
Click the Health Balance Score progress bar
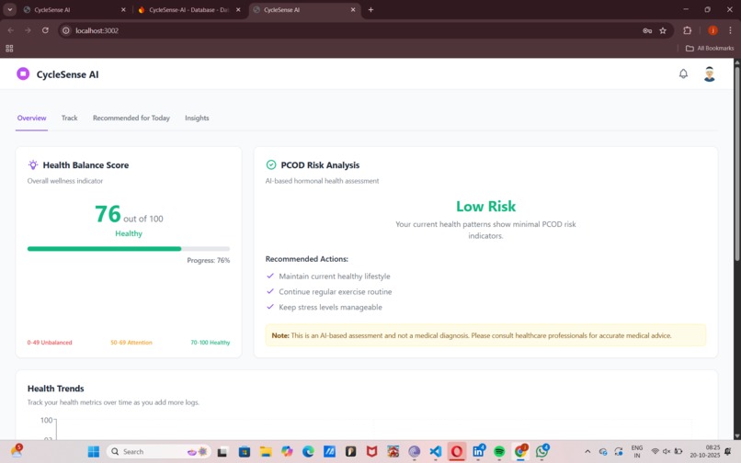pyautogui.click(x=129, y=249)
